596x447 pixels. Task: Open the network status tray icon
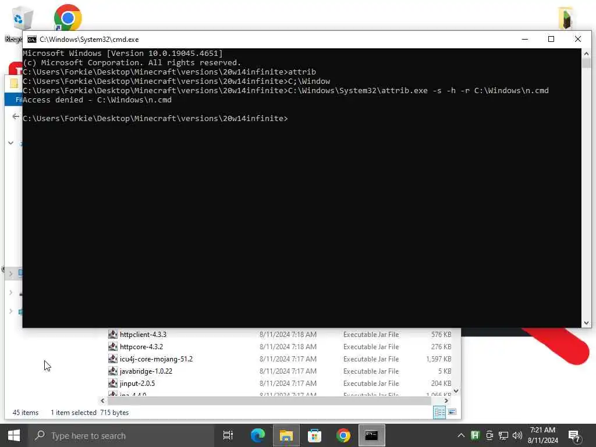click(x=503, y=435)
